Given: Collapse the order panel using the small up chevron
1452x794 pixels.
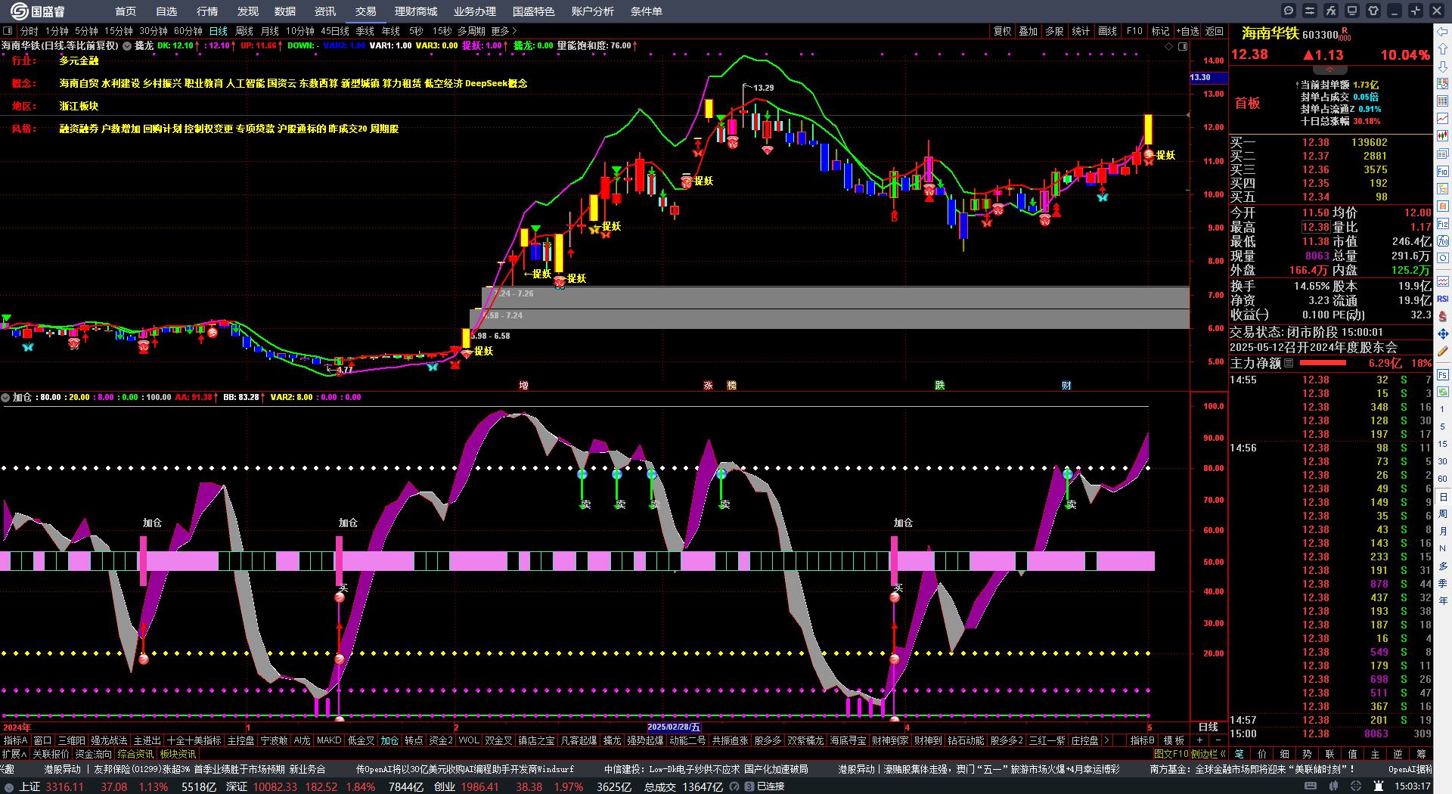Looking at the screenshot, I should point(1329,69).
